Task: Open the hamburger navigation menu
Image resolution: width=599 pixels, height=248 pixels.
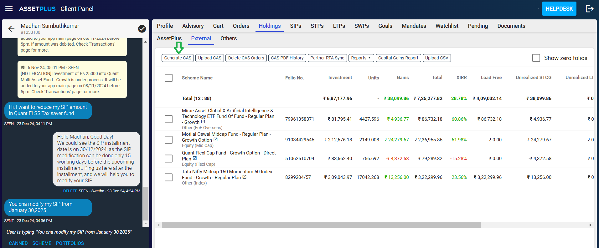Action: tap(9, 9)
